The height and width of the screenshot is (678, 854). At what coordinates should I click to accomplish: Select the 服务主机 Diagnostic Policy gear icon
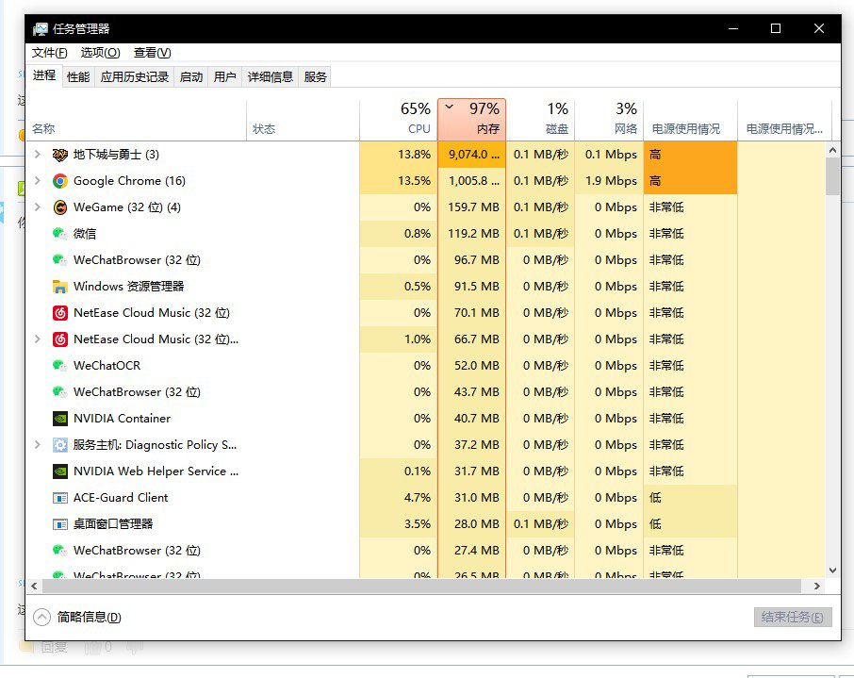point(60,445)
